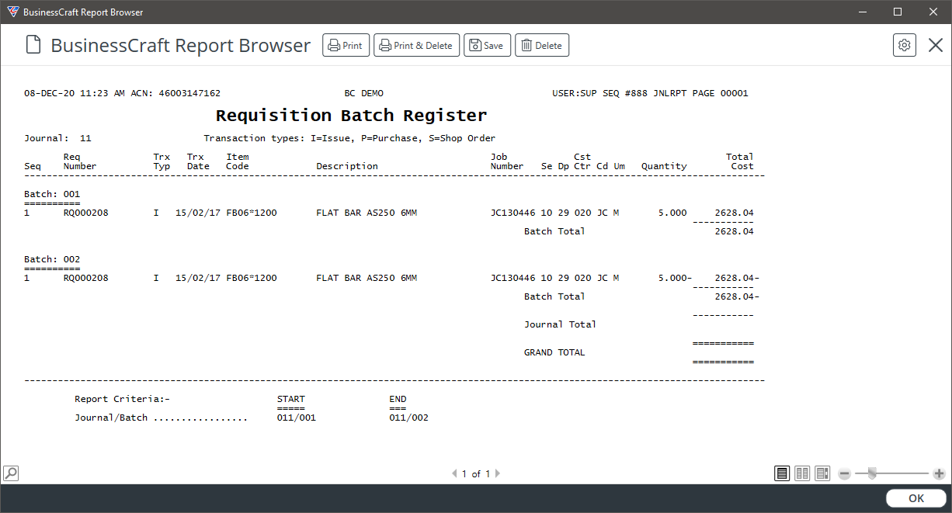Click the page indicator 1 of 1
952x513 pixels.
coord(476,473)
